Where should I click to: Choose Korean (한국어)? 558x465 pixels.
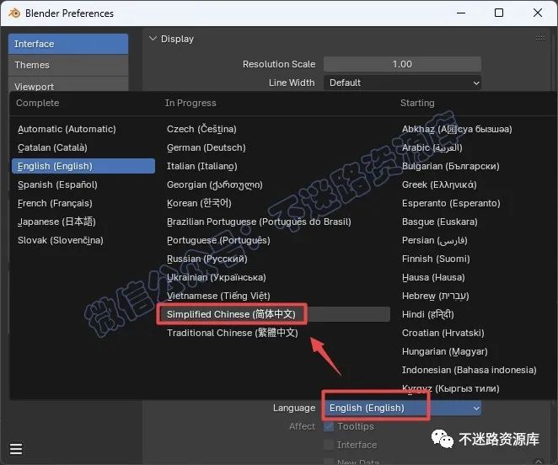coord(274,203)
